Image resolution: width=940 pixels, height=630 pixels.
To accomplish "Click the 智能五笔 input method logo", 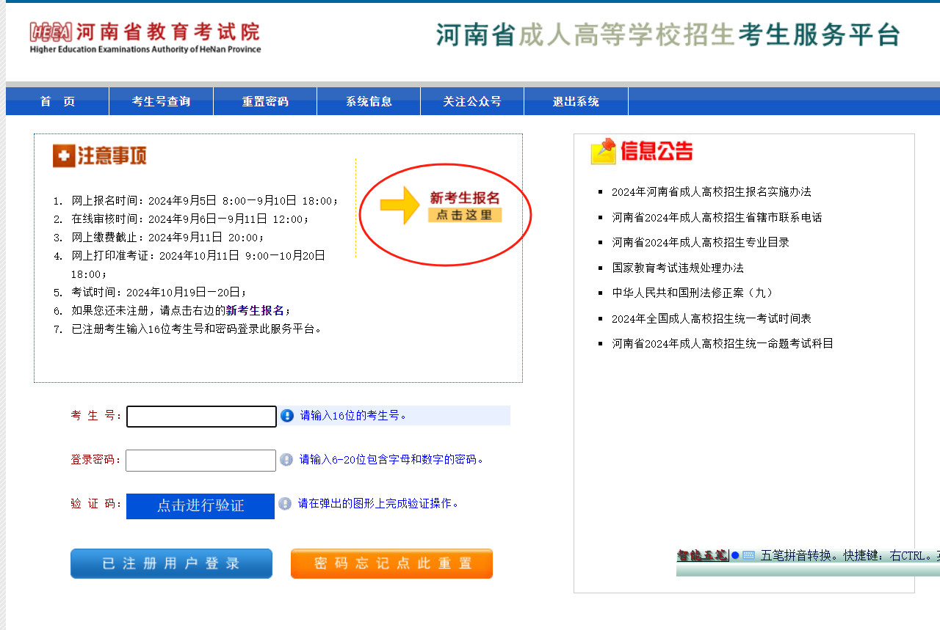I will [701, 555].
